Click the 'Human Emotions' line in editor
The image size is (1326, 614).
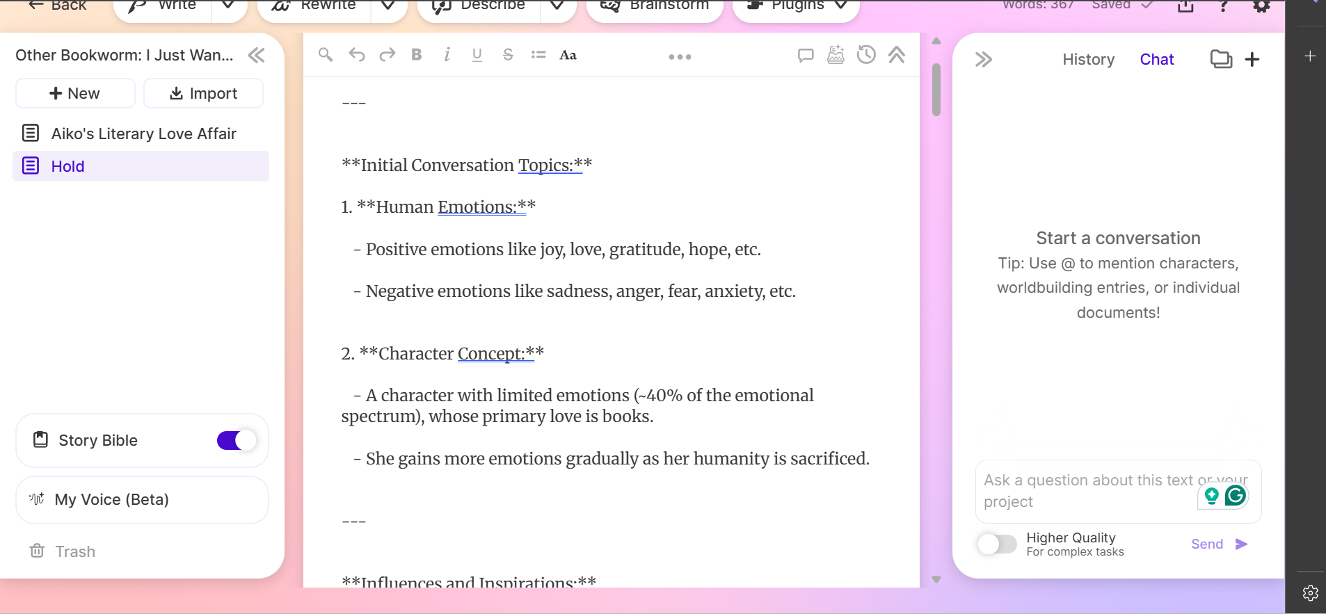tap(438, 207)
